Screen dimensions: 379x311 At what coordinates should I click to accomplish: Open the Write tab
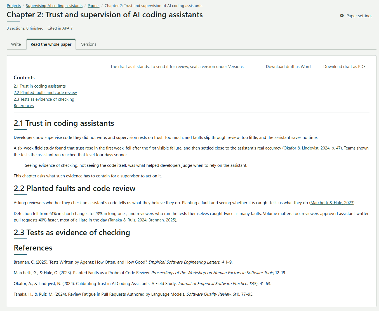click(16, 44)
